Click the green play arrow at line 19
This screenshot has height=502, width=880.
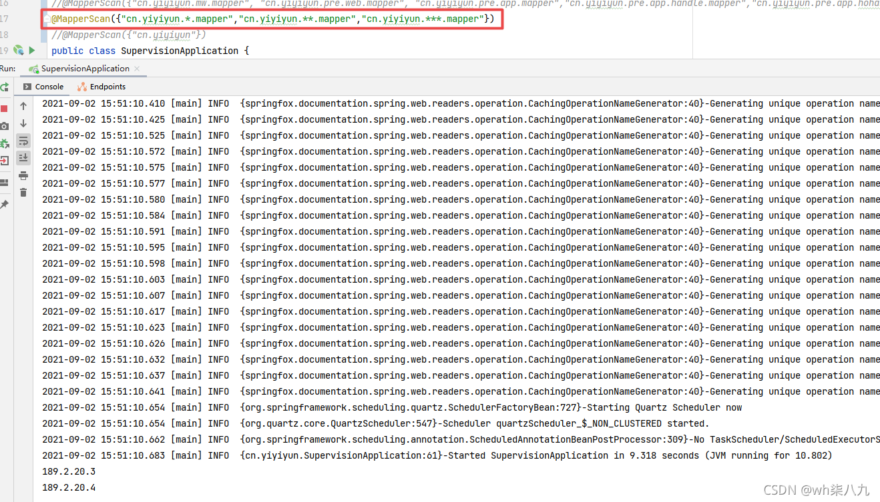click(x=31, y=51)
